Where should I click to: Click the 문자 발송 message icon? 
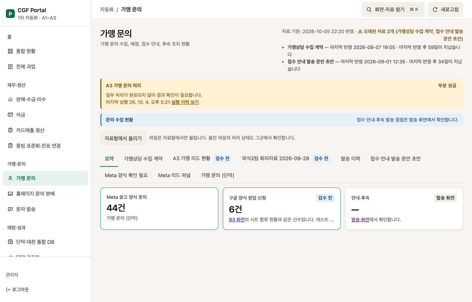coord(10,209)
